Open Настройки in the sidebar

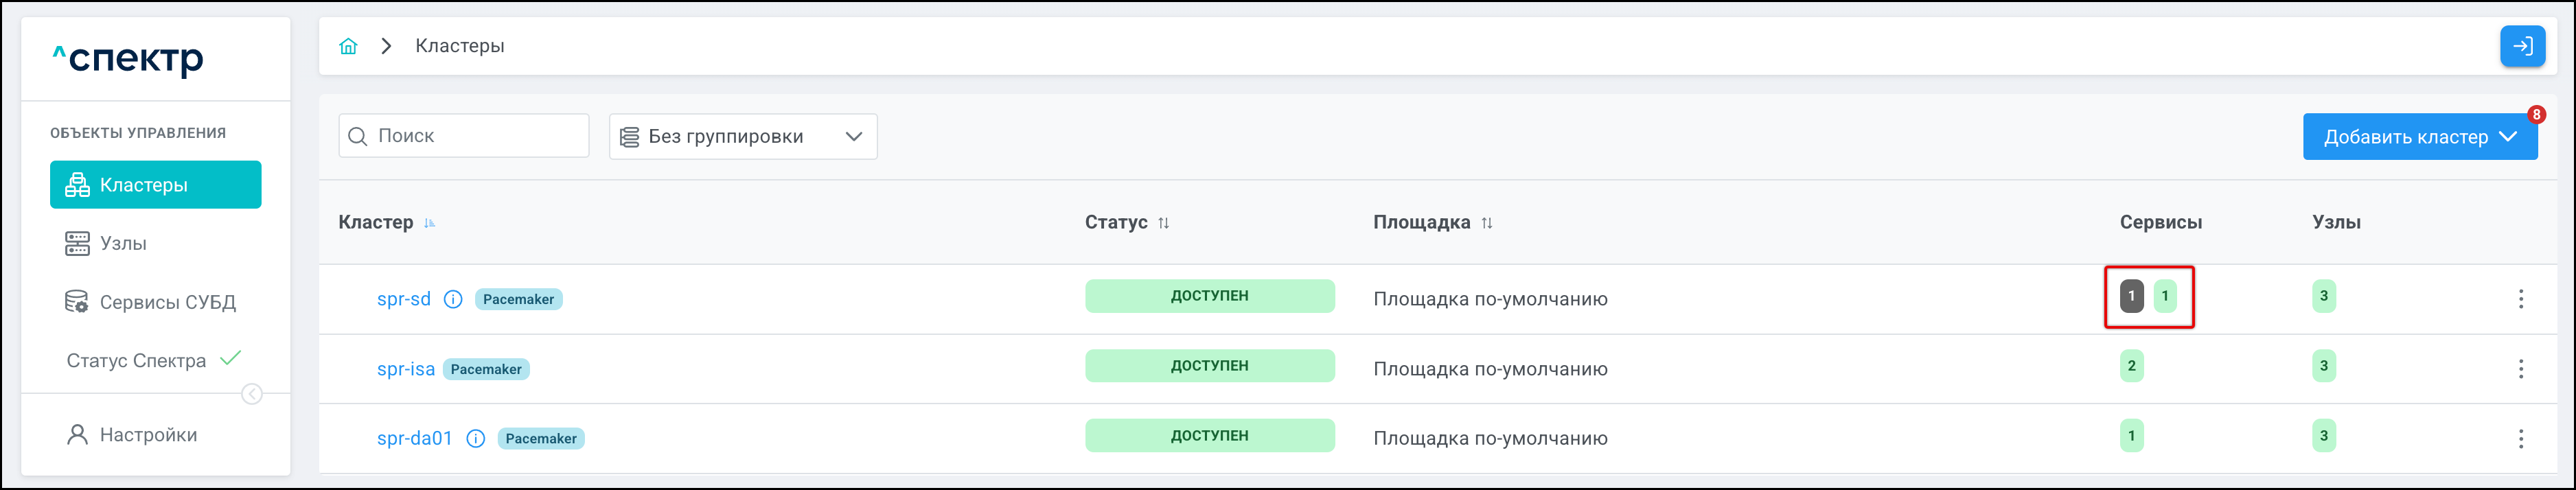pyautogui.click(x=148, y=435)
